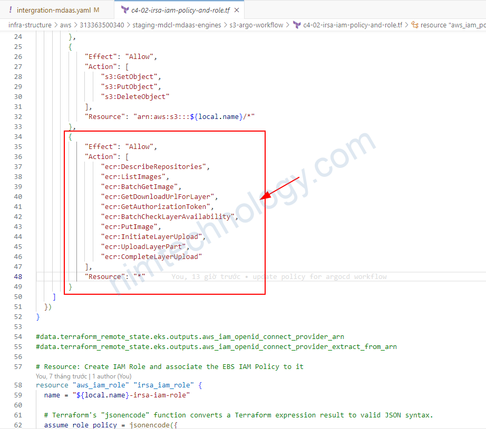
Task: Open the infra-structure breadcrumb folder
Action: click(30, 25)
